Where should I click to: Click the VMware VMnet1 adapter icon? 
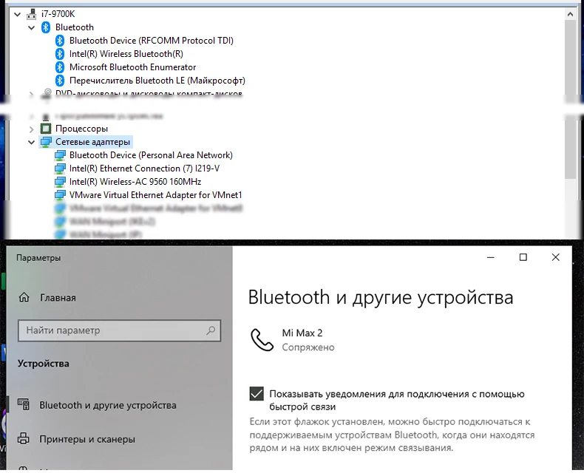click(60, 195)
